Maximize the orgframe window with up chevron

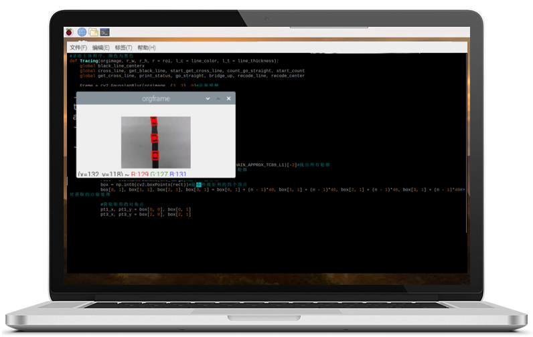[x=218, y=98]
